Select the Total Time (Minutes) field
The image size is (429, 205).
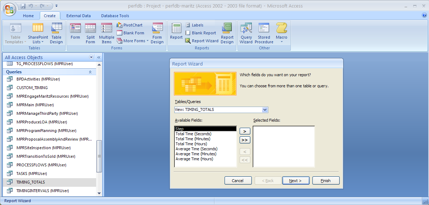tap(193, 139)
